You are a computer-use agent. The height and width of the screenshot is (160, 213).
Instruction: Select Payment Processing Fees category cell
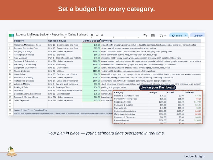tap(31, 48)
